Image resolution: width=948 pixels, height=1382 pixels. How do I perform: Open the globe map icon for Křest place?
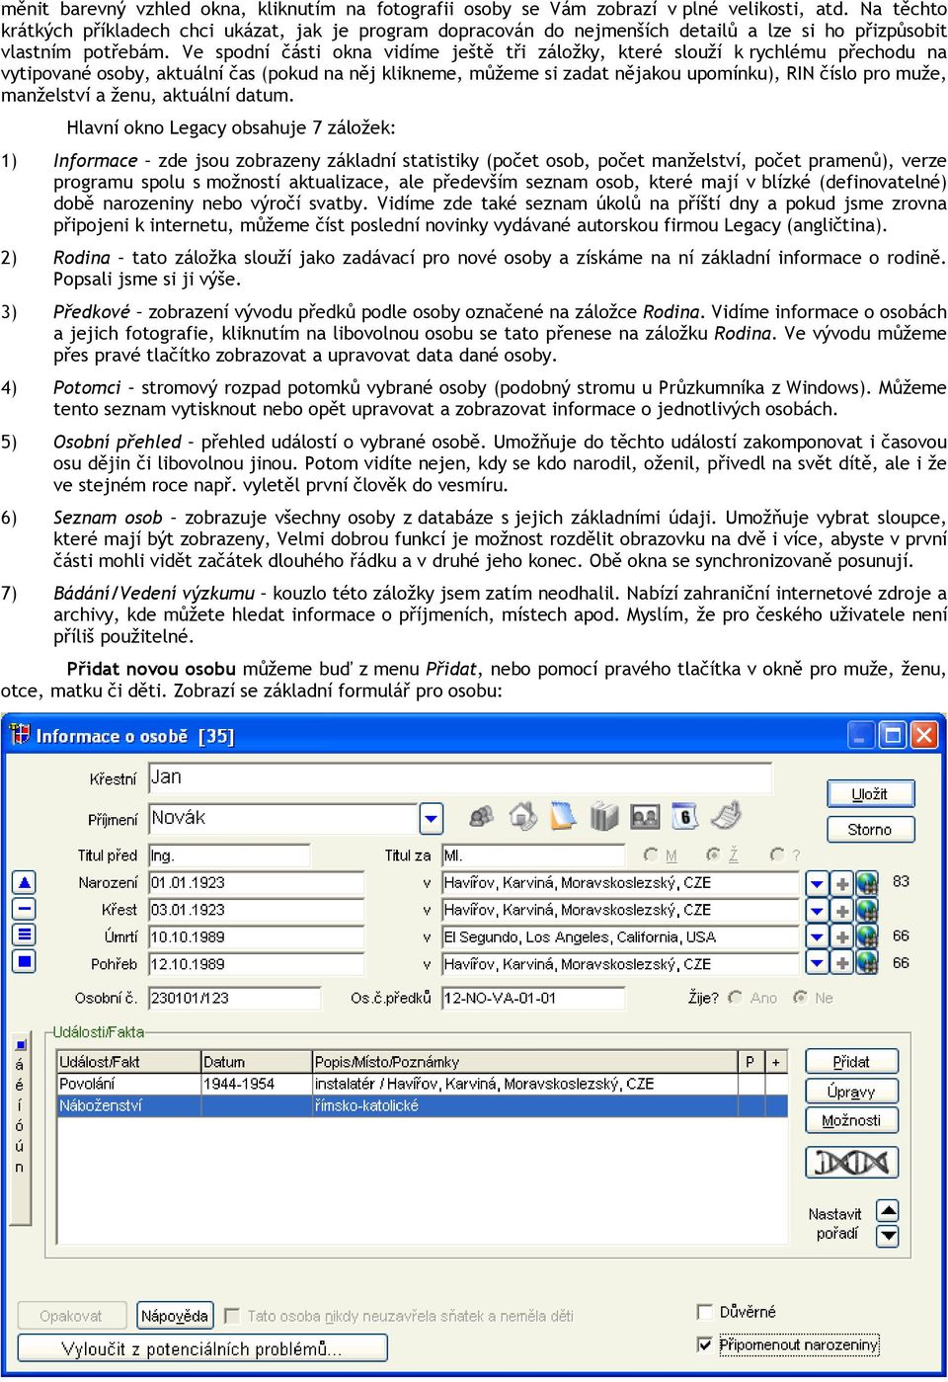click(x=867, y=910)
